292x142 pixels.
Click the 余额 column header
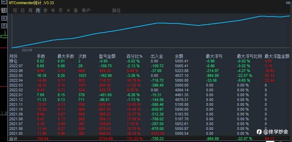(179, 56)
